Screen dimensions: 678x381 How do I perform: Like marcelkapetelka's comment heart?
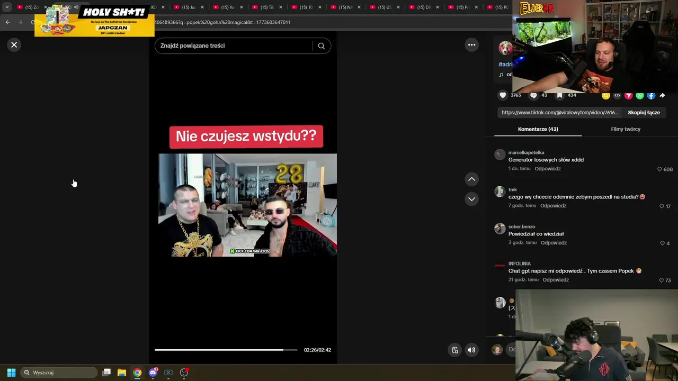pyautogui.click(x=659, y=169)
